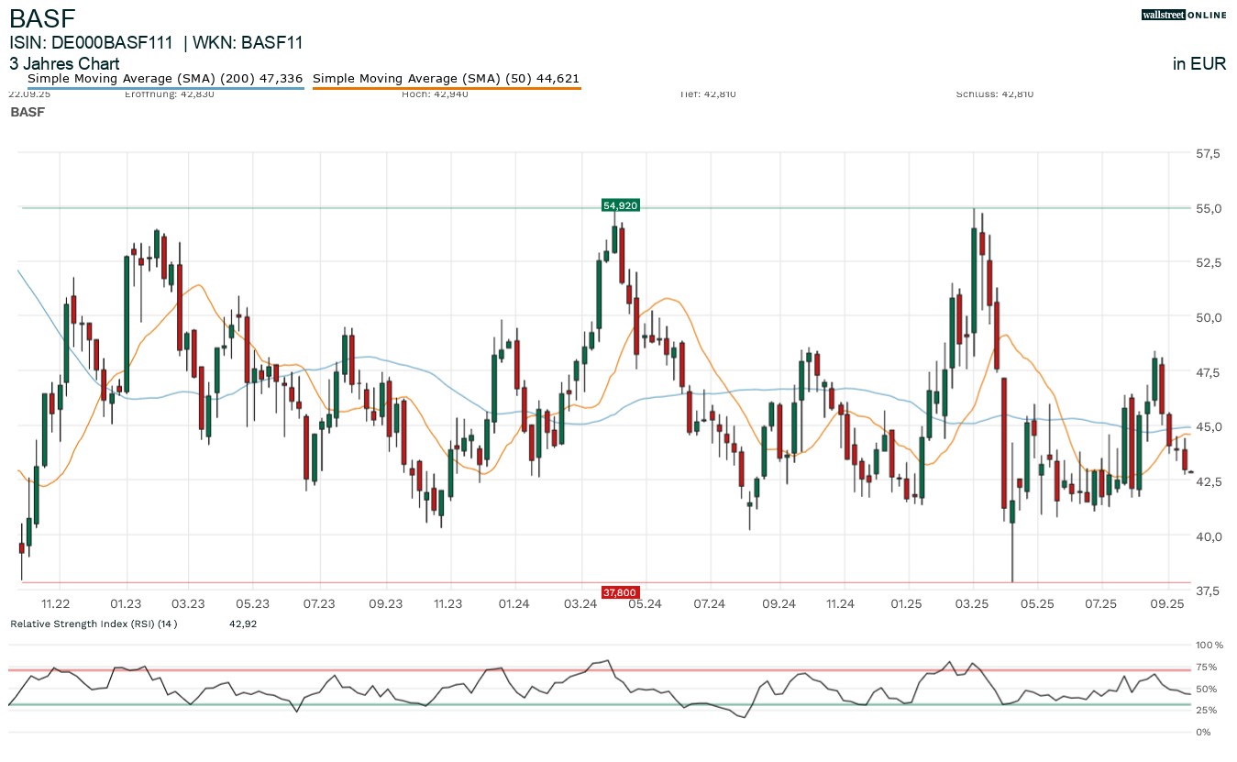
Task: Click the Schluss: 42,810 value
Action: tap(994, 94)
